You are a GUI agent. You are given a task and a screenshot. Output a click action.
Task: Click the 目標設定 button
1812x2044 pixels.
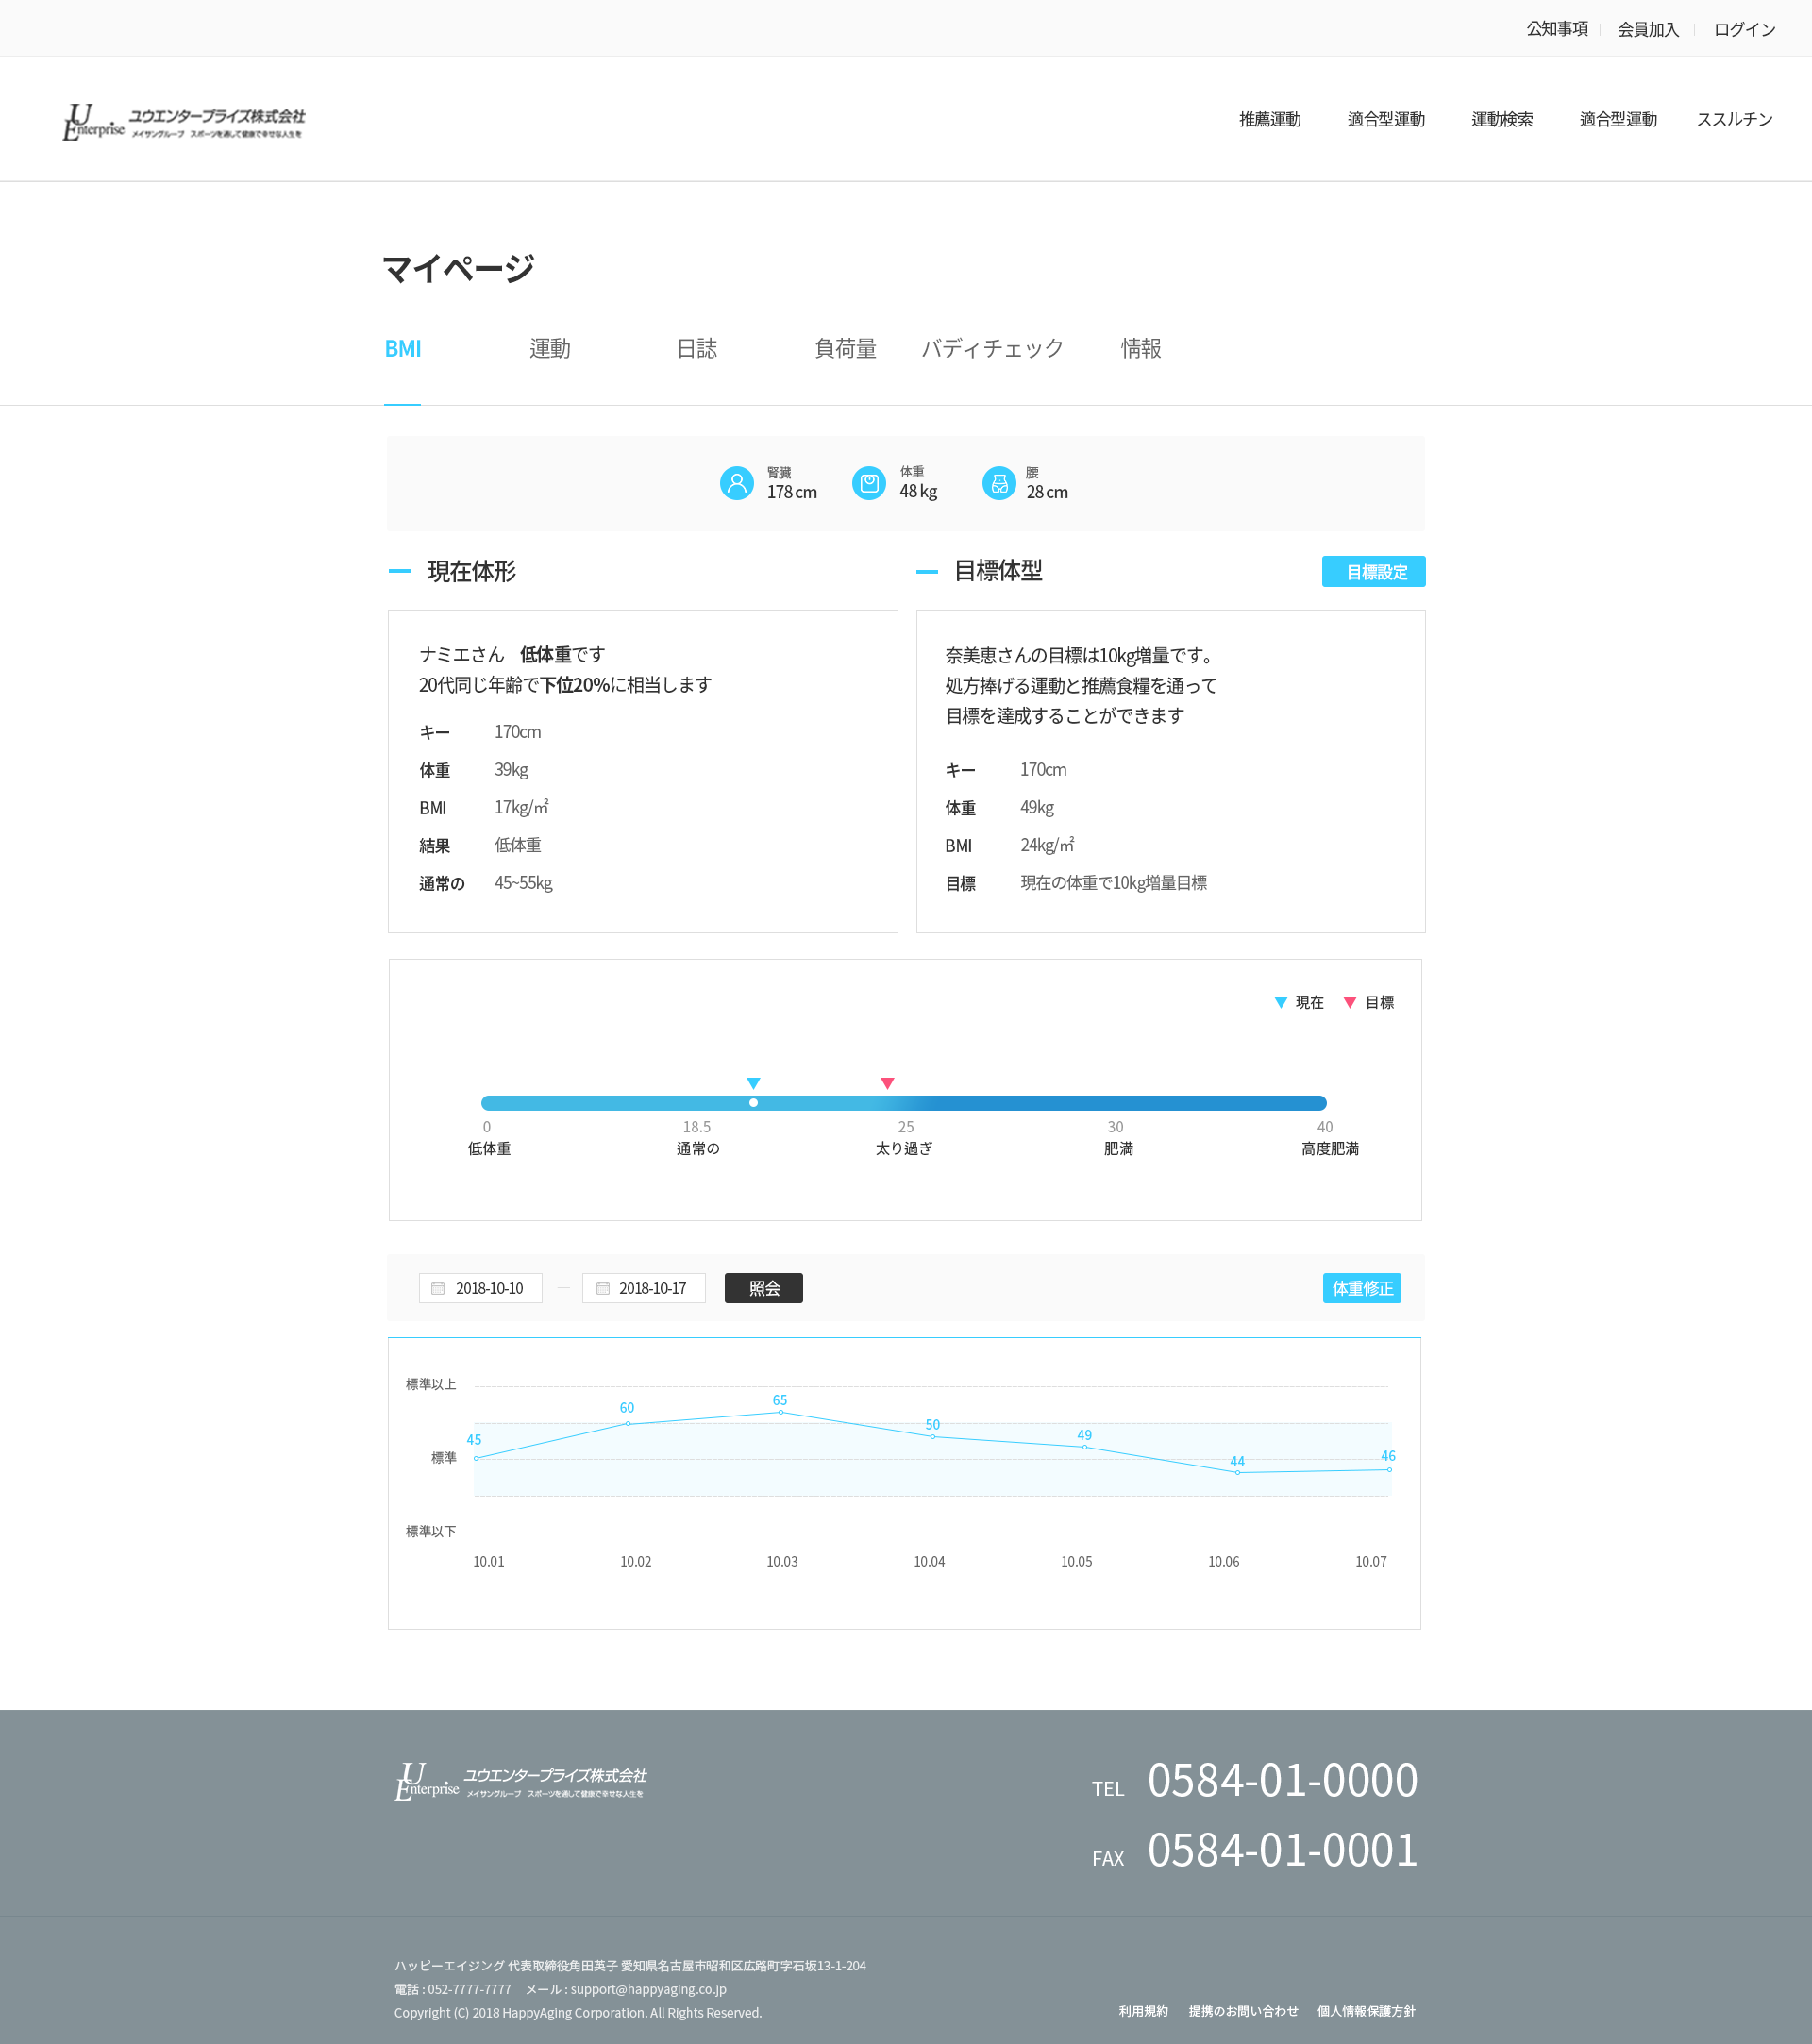point(1373,571)
